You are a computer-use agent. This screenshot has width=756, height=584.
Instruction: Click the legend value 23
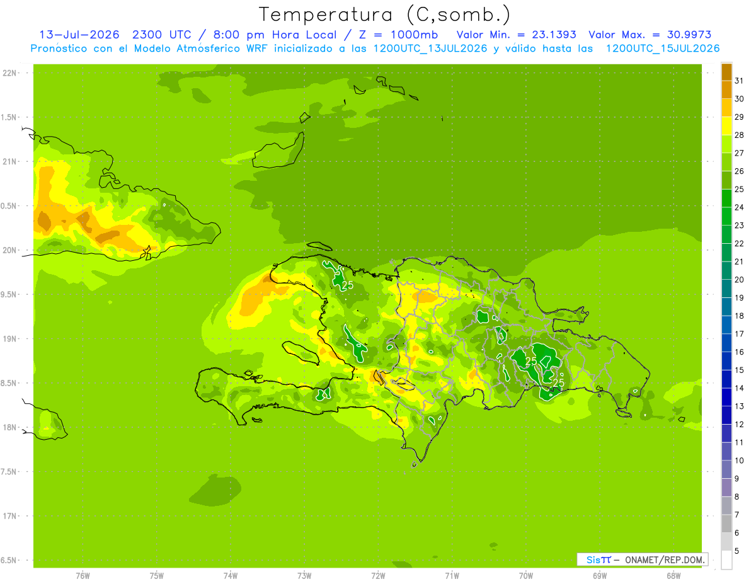click(740, 226)
